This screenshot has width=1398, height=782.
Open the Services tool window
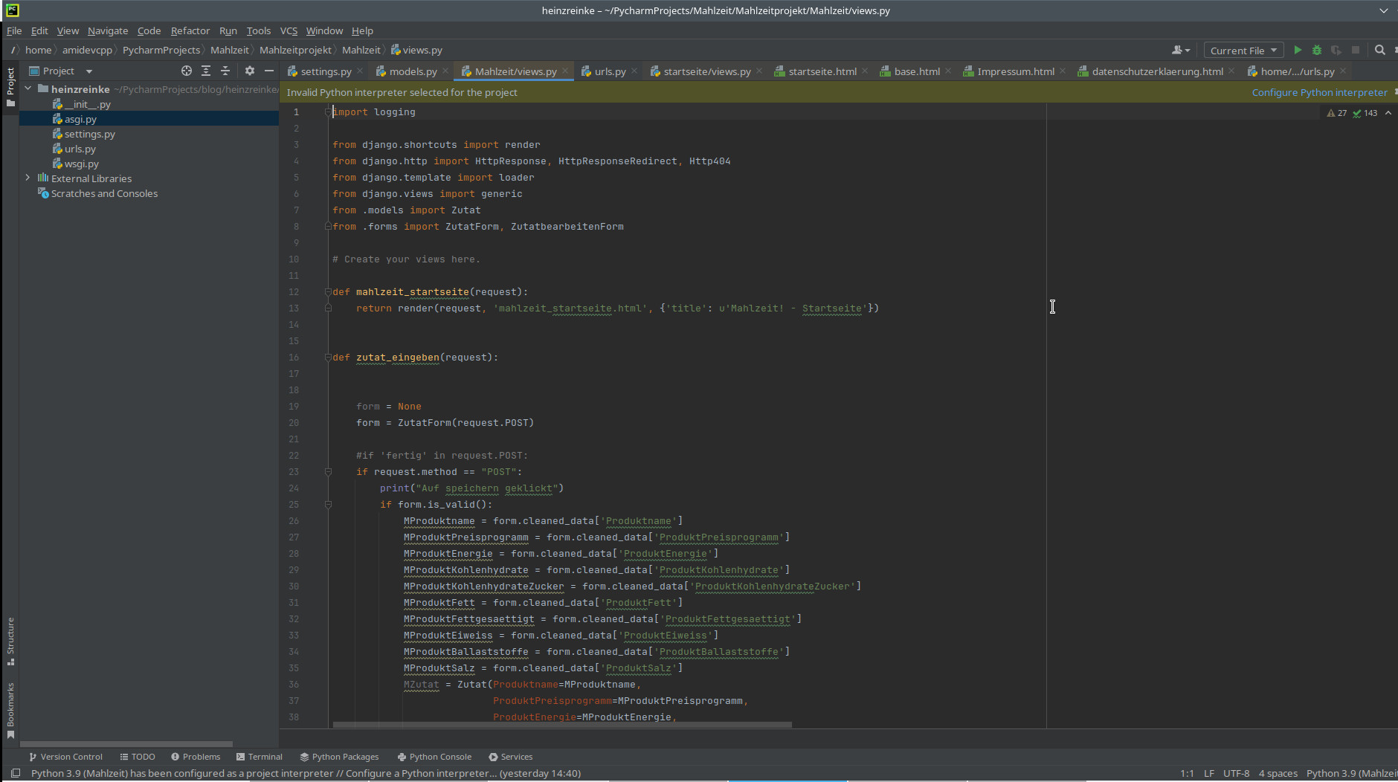tap(511, 757)
